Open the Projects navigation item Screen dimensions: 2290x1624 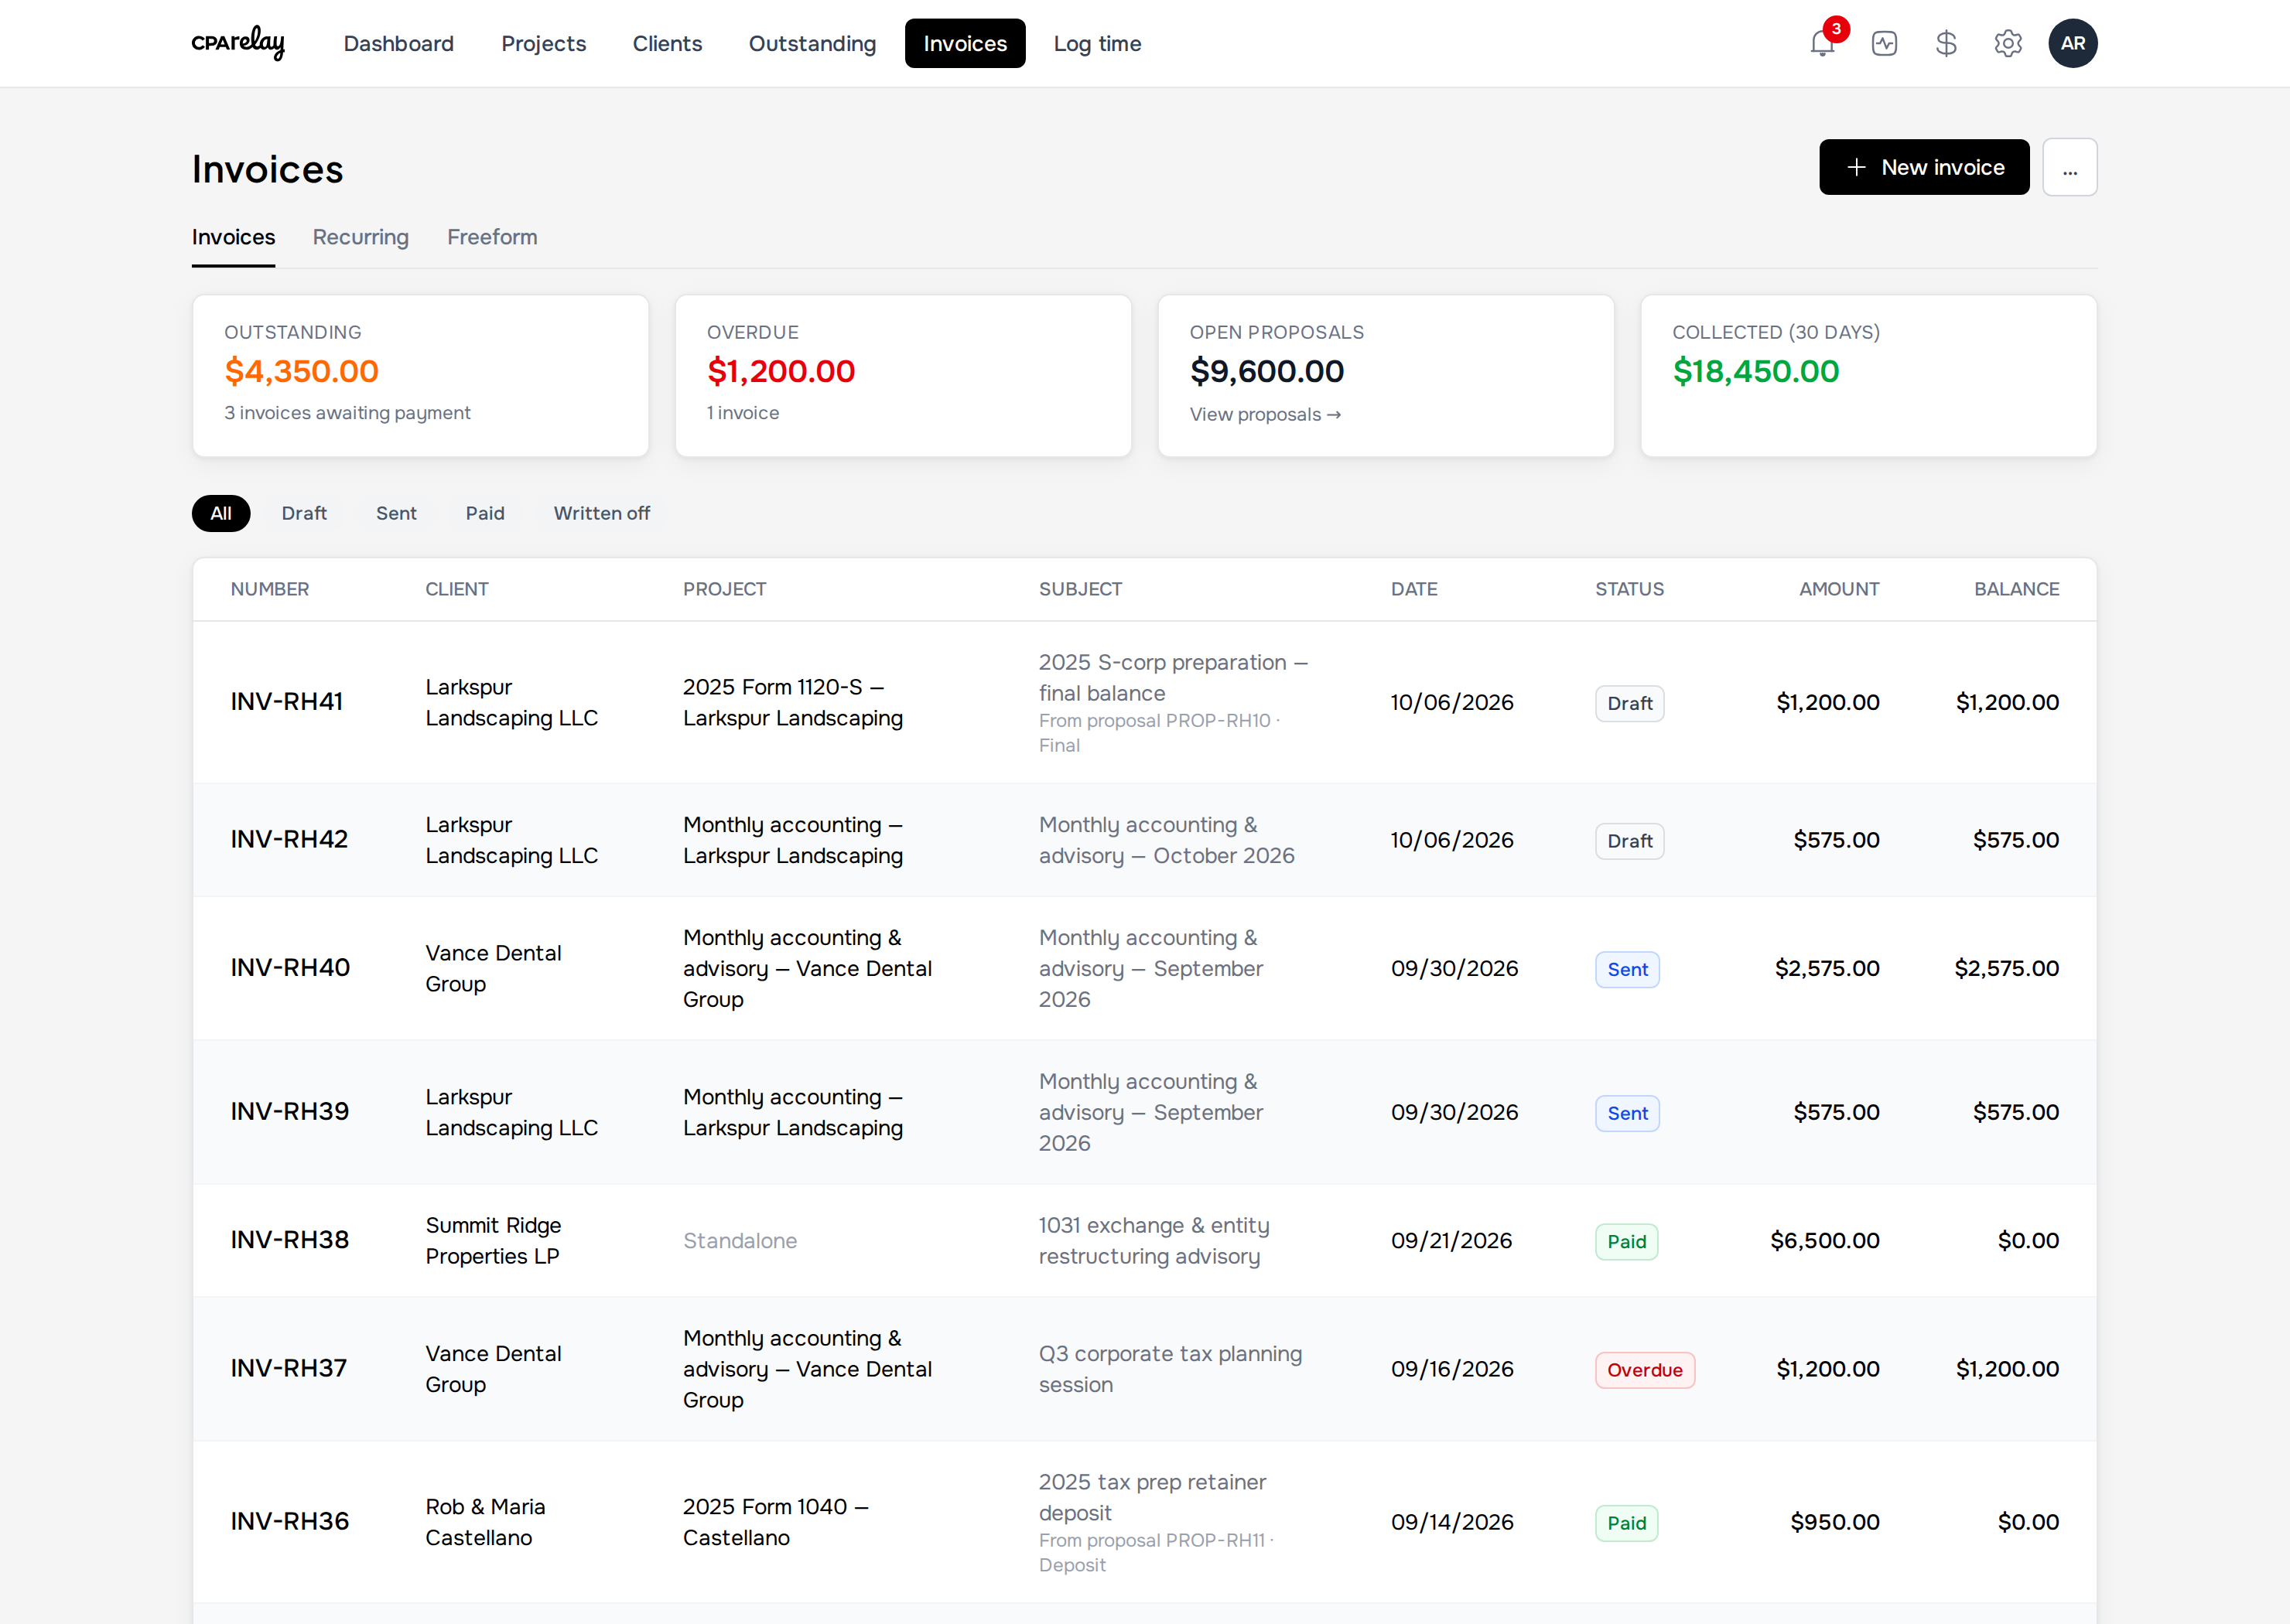(543, 43)
